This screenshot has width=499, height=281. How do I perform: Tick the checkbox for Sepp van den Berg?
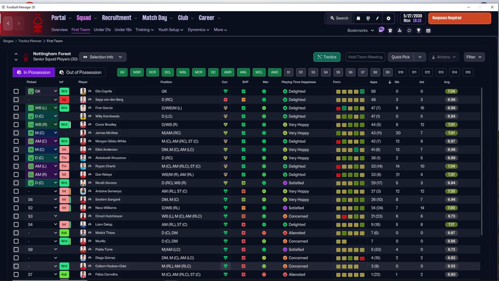coord(16,100)
